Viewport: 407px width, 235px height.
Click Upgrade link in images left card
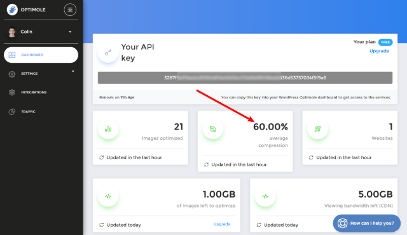(x=222, y=224)
